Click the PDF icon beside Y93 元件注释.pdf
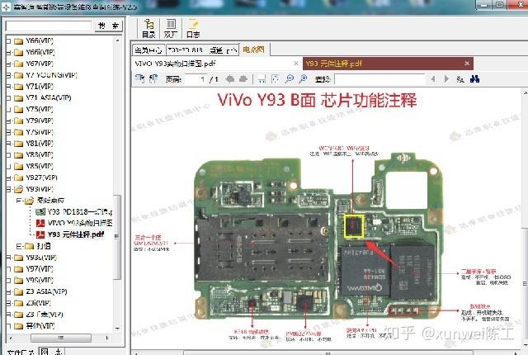 tap(40, 234)
